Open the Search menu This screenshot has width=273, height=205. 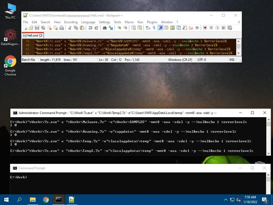45,22
